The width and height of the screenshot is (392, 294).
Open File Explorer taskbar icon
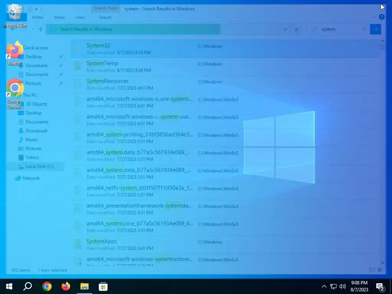point(85,286)
